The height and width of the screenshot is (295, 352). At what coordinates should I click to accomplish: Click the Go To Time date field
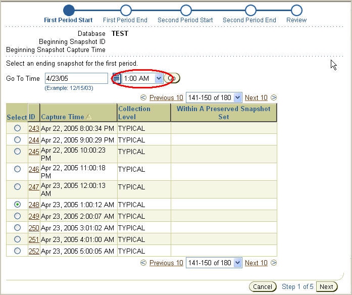[x=76, y=78]
